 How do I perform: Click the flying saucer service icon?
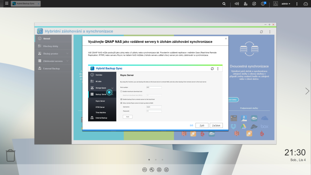(254, 126)
